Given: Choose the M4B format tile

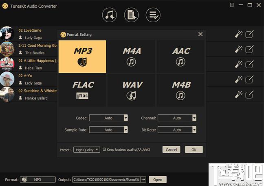Looking at the screenshot, I should [180, 90].
